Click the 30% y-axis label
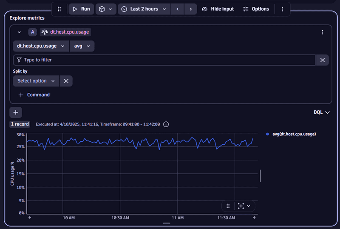This screenshot has height=229, width=340. tap(20, 135)
